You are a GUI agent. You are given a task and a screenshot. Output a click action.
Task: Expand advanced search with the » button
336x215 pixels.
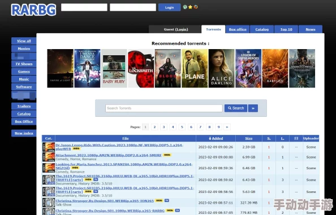253,108
